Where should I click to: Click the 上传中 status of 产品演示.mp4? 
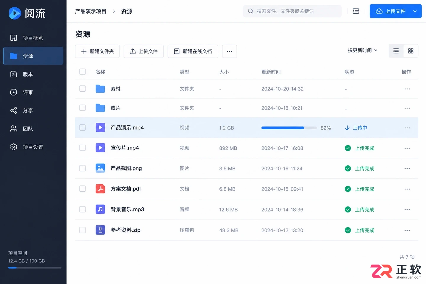356,128
